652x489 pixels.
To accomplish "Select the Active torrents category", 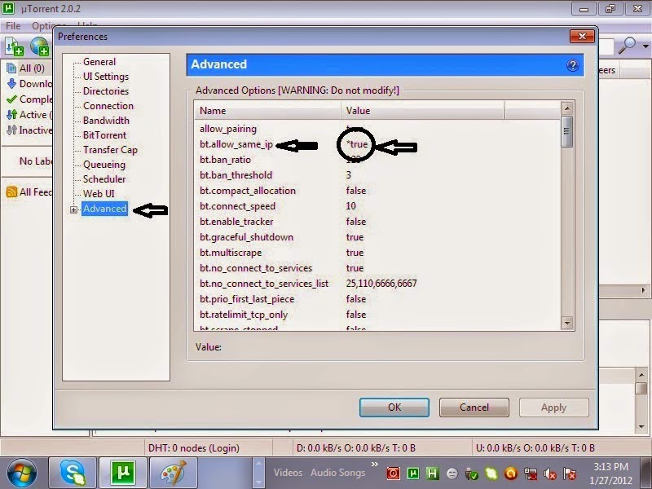I will 29,115.
